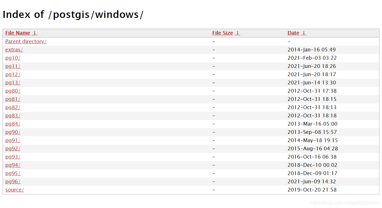Click the Date column sort arrow
382x208 pixels.
pyautogui.click(x=304, y=33)
